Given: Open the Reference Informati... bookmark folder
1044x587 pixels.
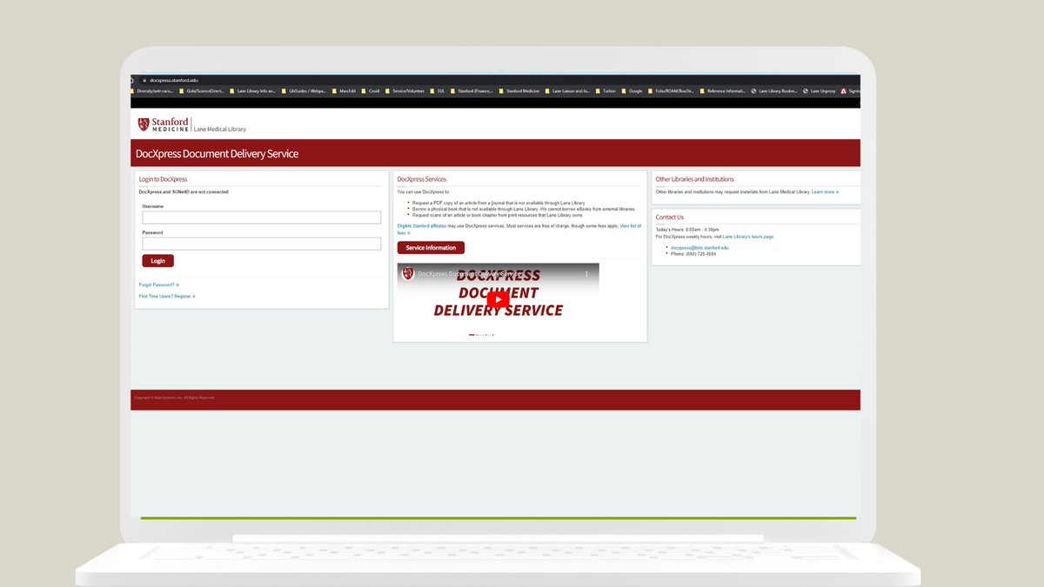Looking at the screenshot, I should click(x=723, y=90).
